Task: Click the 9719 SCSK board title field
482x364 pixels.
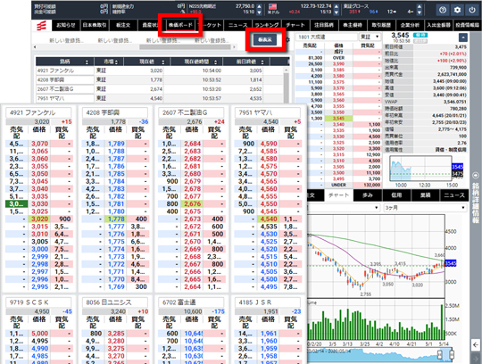Action: (x=38, y=302)
